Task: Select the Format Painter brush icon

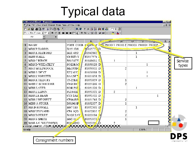Action: coord(62,29)
